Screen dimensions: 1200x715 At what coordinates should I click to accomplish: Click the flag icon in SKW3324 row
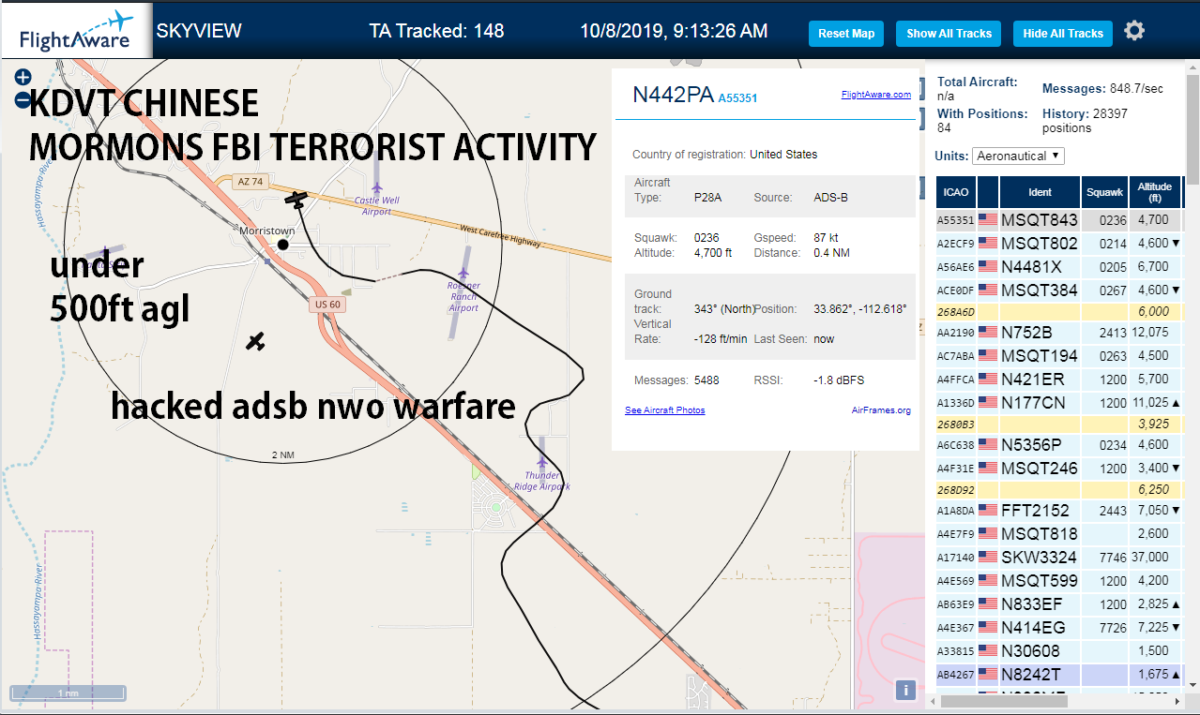(x=988, y=558)
